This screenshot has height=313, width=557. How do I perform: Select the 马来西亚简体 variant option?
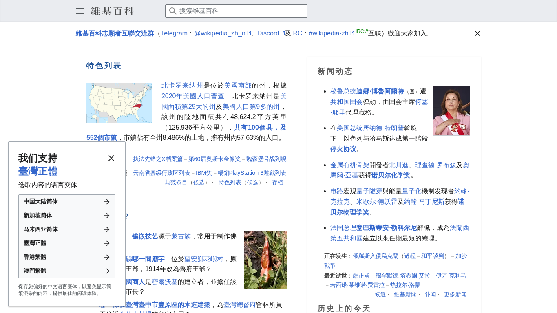point(67,229)
